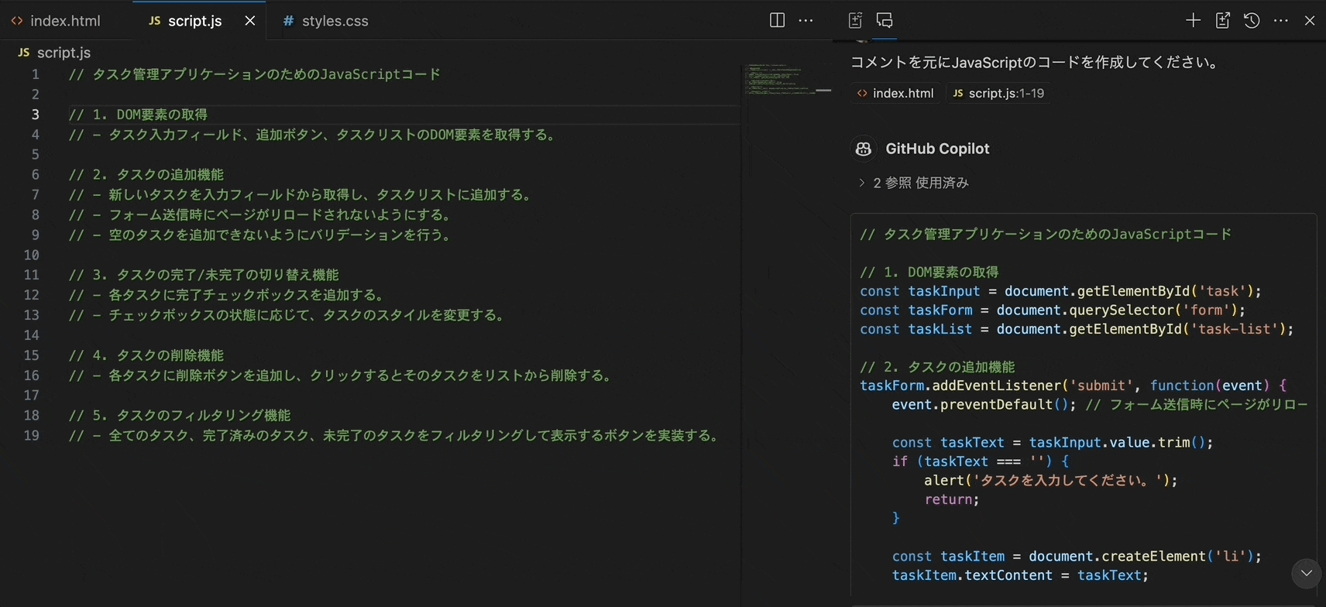Click editor line '各タスクに完了チェックボックスを追加する'
This screenshot has width=1326, height=607.
(x=227, y=295)
